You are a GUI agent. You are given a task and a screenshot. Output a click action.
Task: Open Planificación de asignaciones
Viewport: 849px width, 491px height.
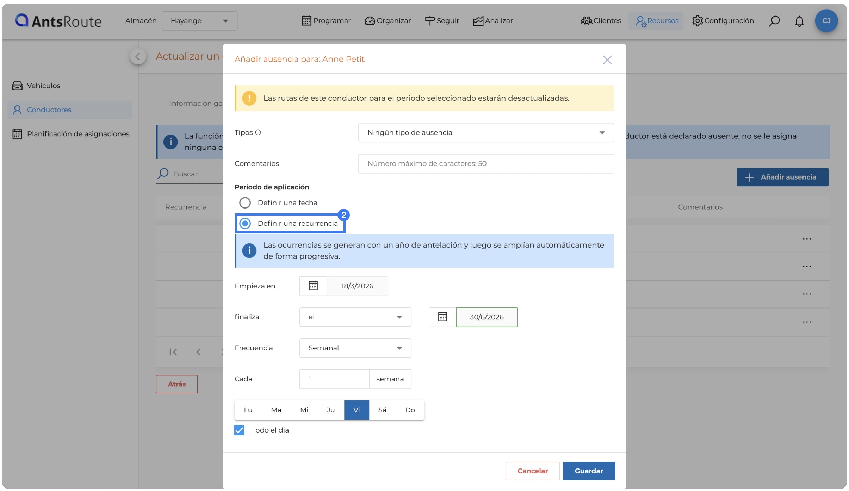71,134
